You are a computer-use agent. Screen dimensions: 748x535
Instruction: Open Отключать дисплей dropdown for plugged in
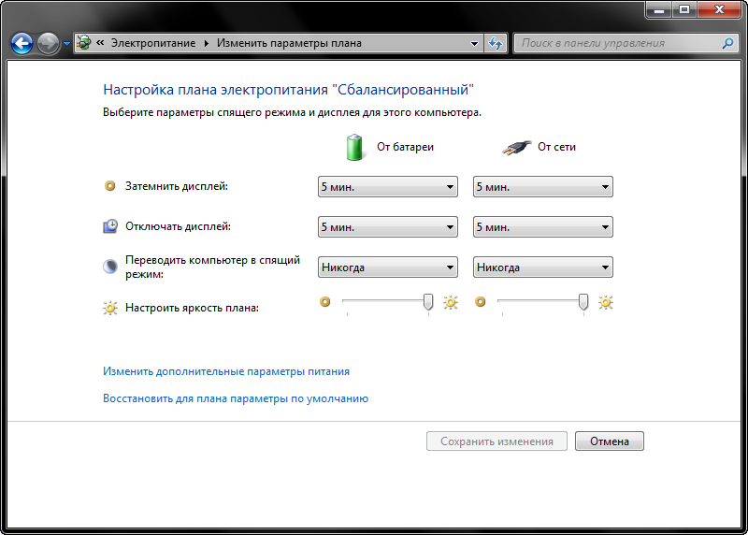[x=543, y=226]
